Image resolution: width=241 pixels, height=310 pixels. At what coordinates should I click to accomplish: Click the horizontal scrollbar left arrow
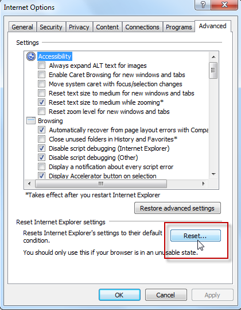(29, 183)
